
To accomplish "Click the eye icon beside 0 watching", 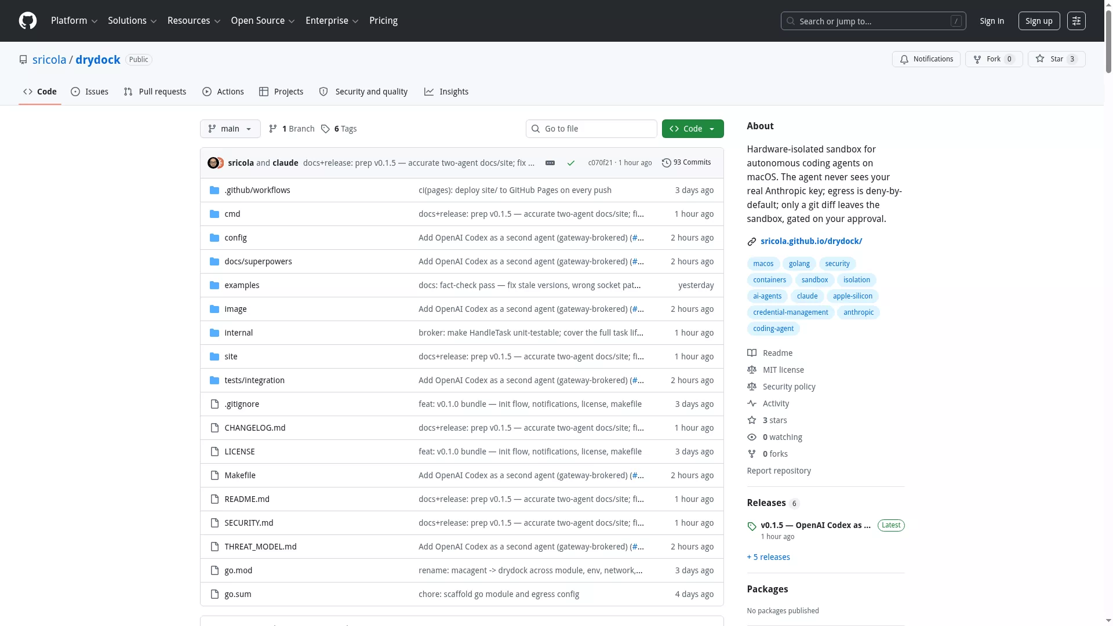I will 752,437.
